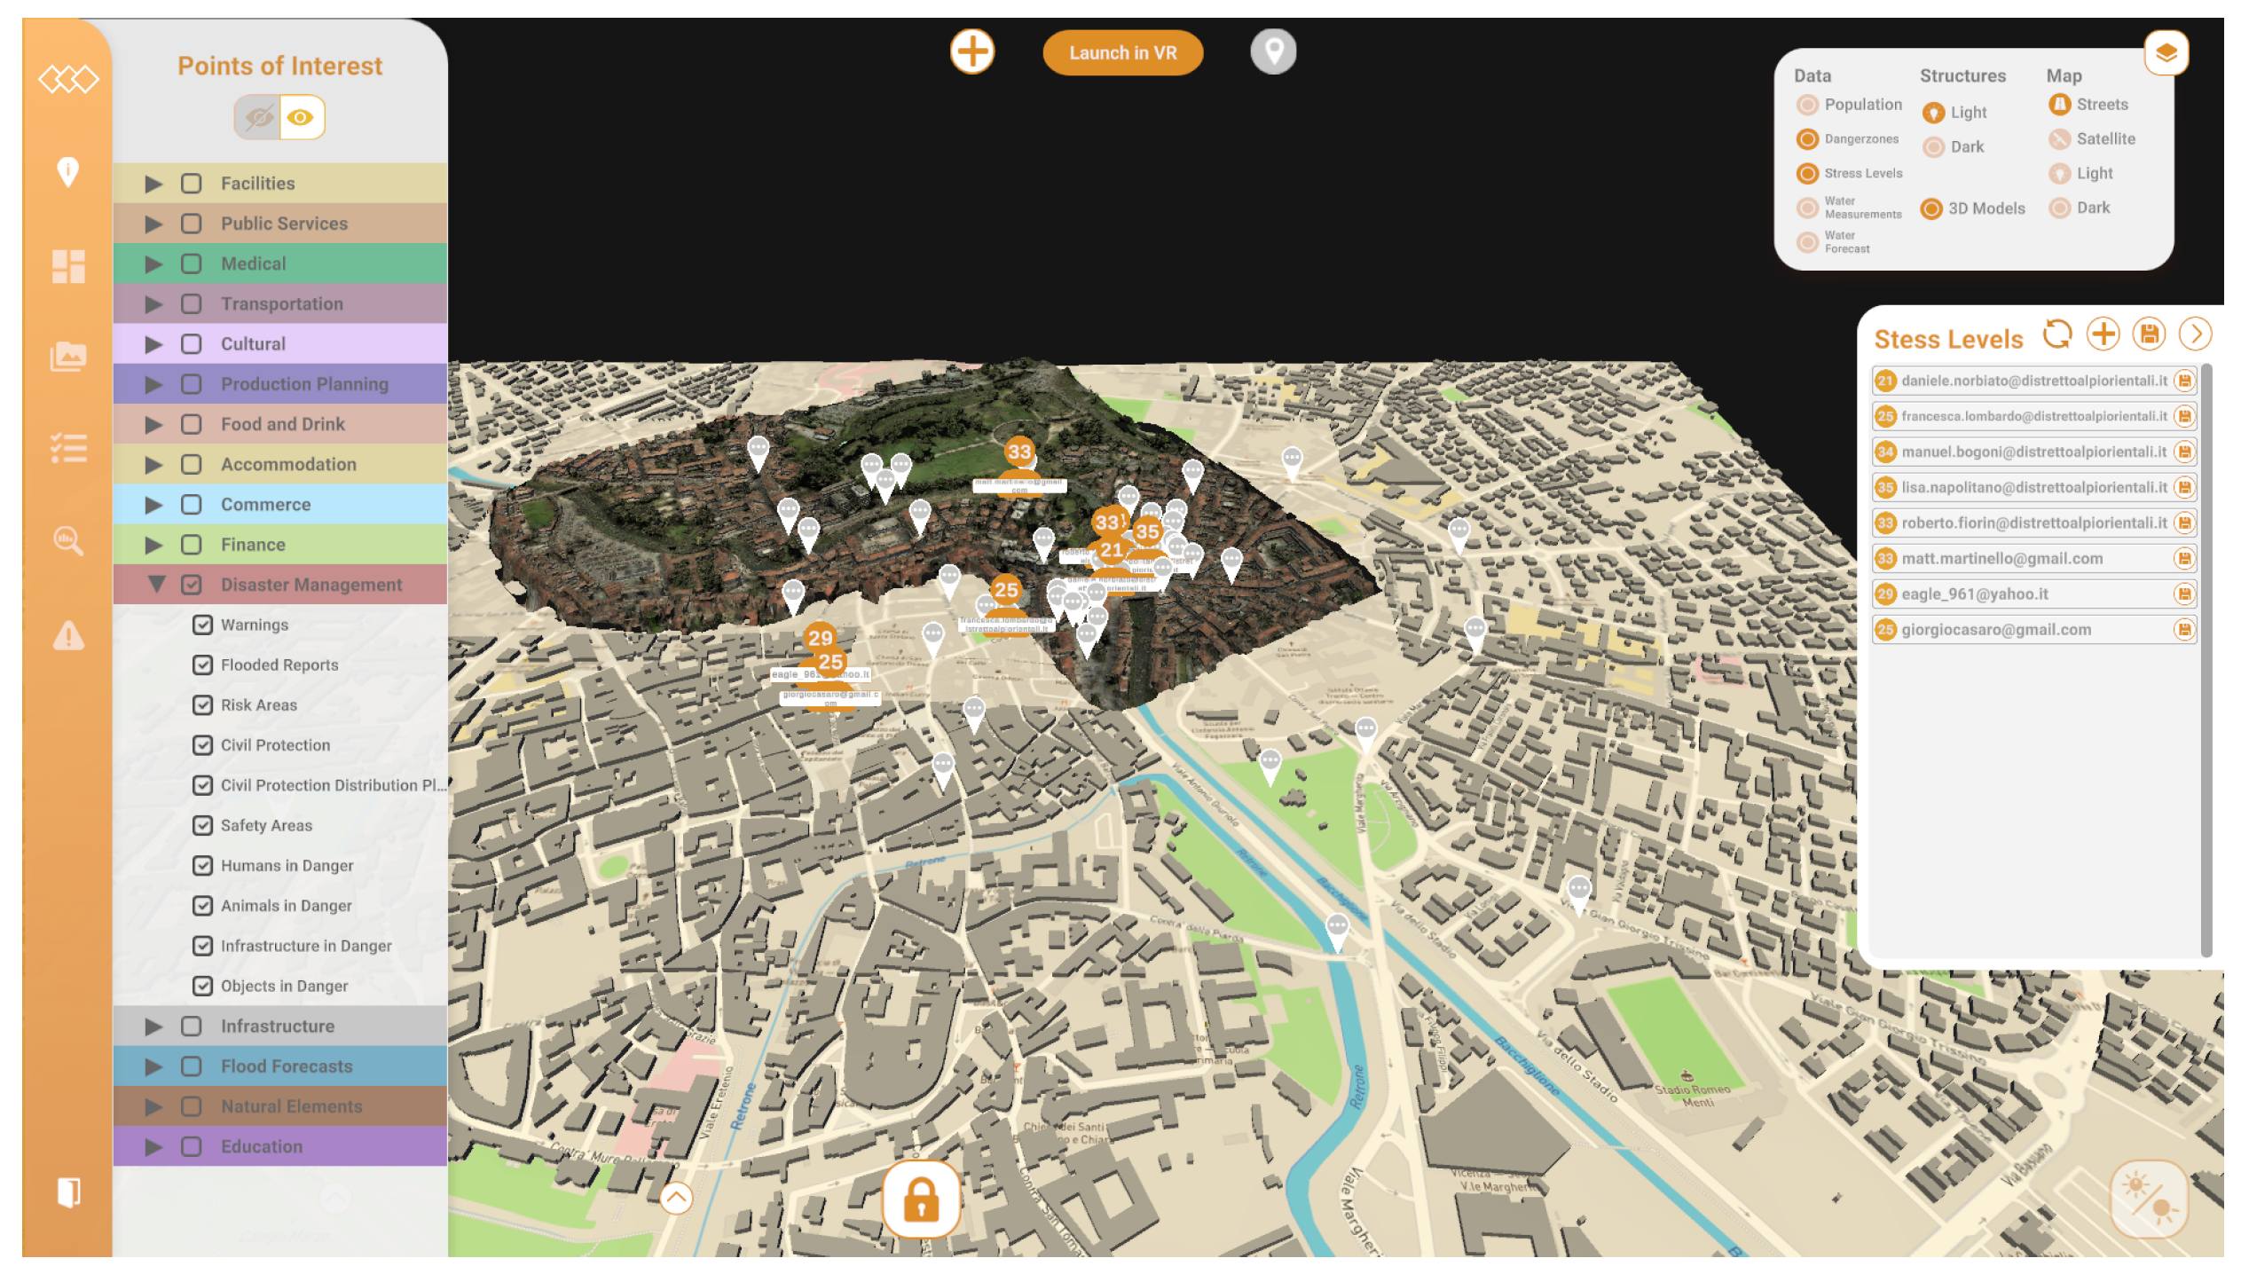Select lisa.napolitano entry in stress list
Screen dimensions: 2241x1274
point(2033,487)
